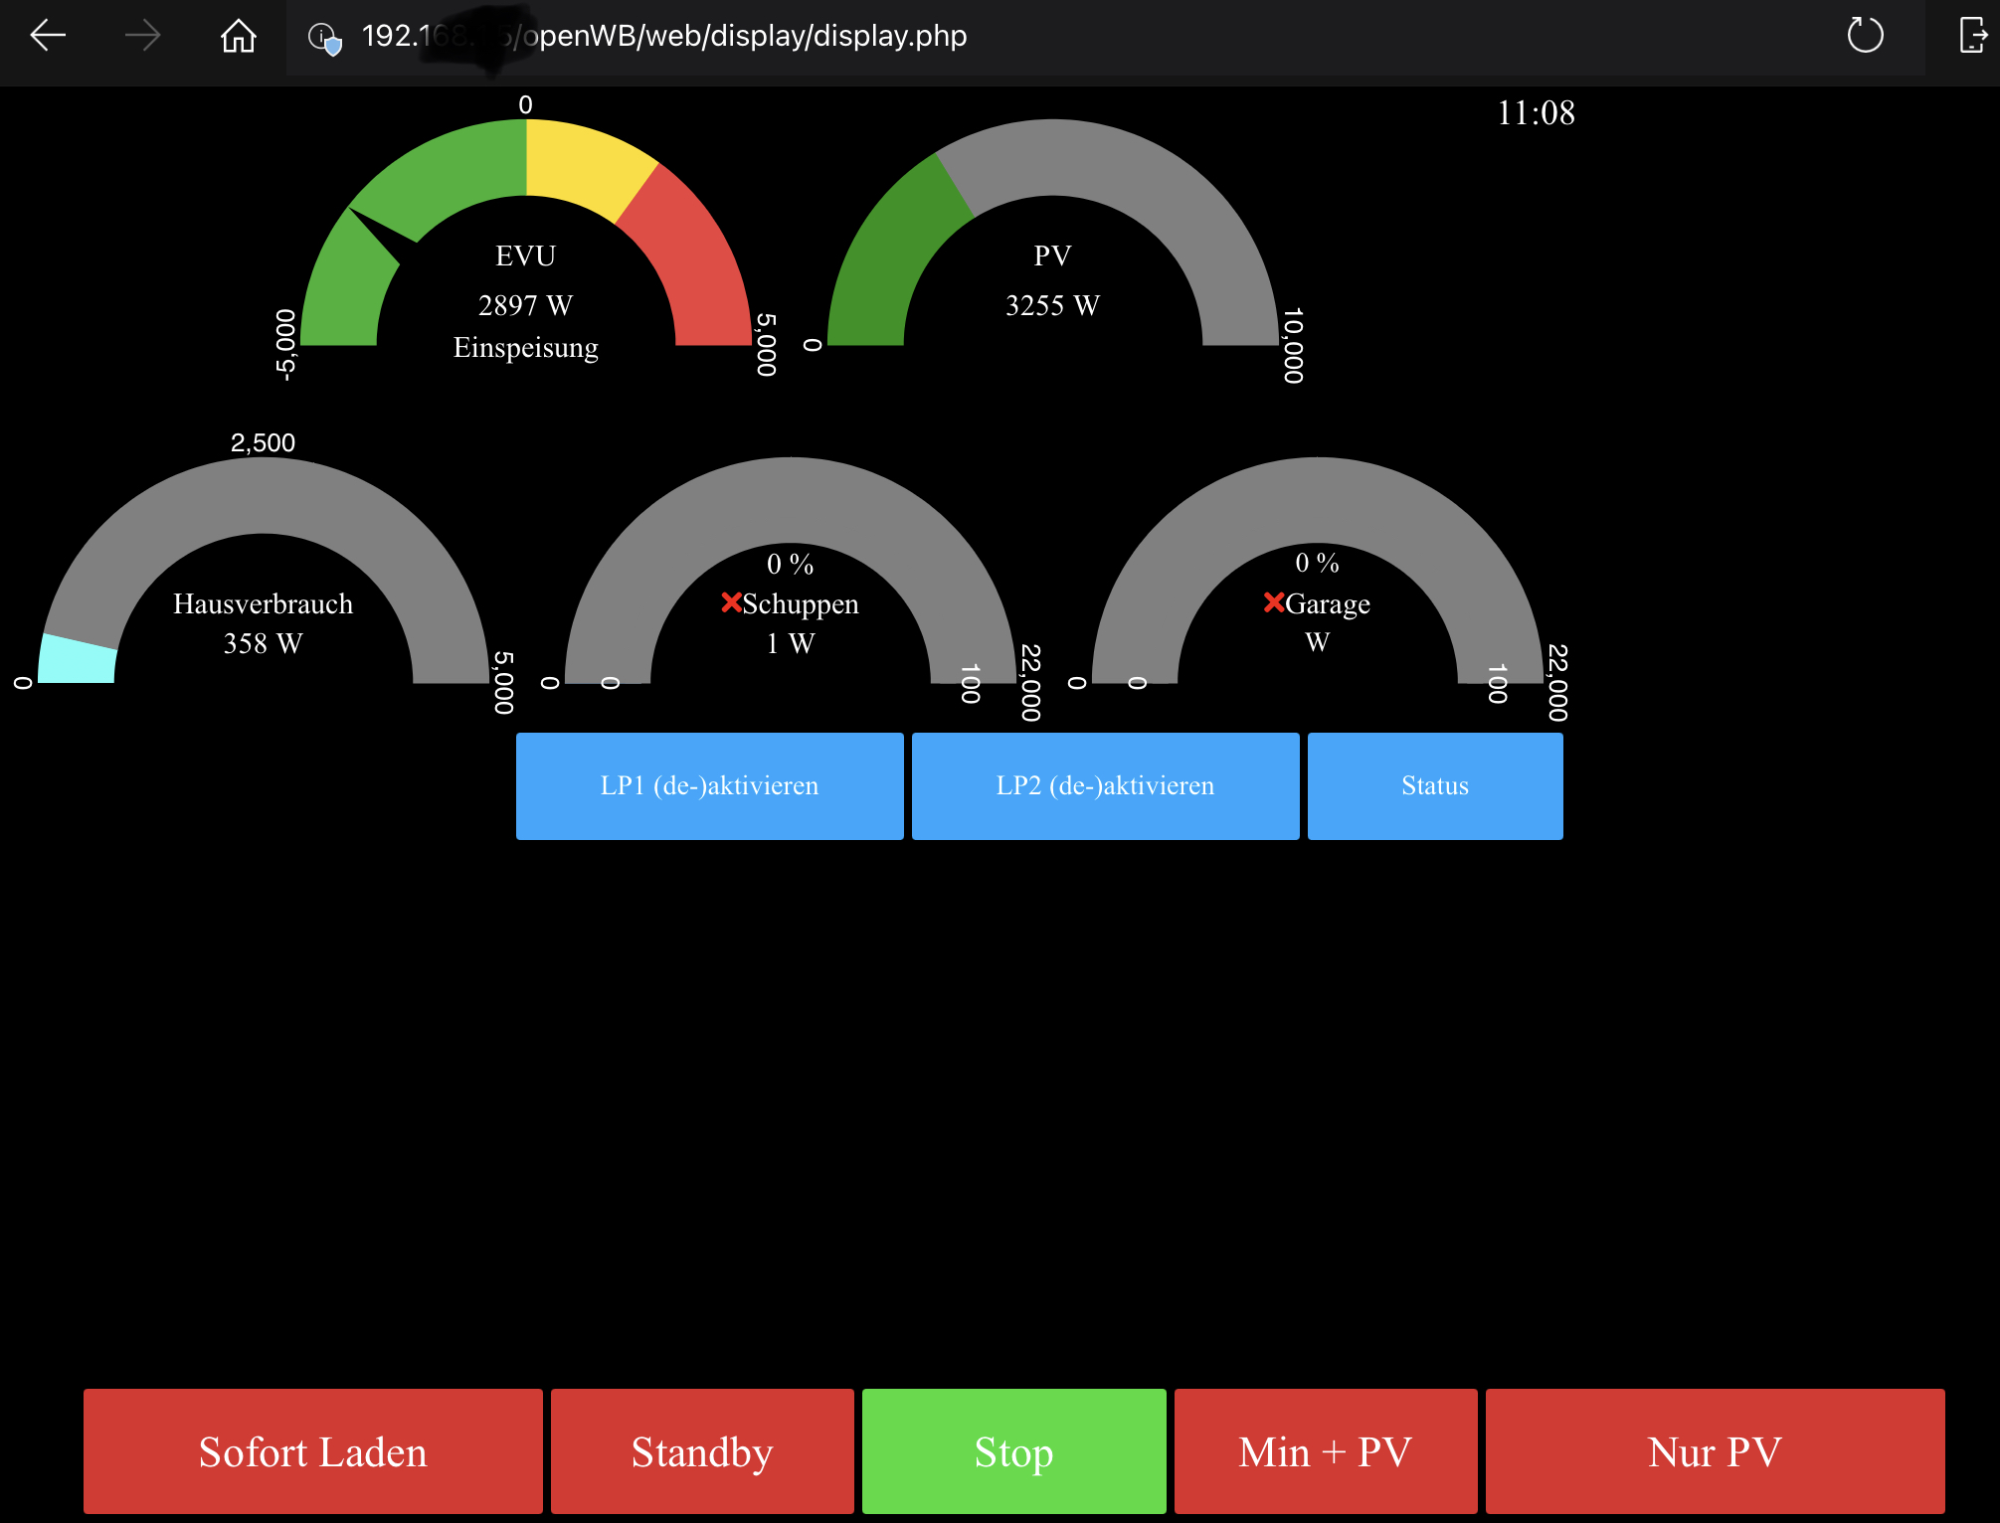Screen dimensions: 2000x1523
Task: Choose Min + PV charging mode
Action: point(1325,1451)
